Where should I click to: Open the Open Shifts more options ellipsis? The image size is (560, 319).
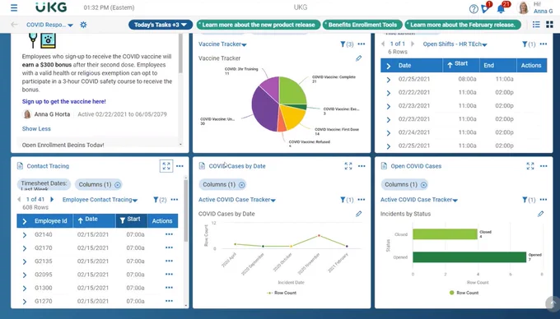[x=544, y=44]
